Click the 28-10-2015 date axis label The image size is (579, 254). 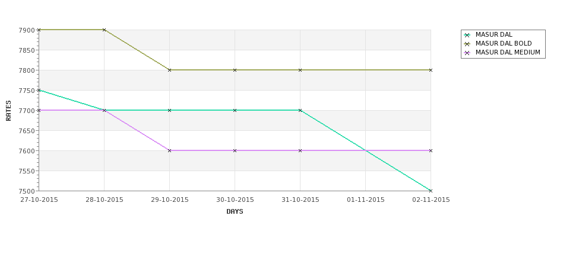tap(105, 200)
